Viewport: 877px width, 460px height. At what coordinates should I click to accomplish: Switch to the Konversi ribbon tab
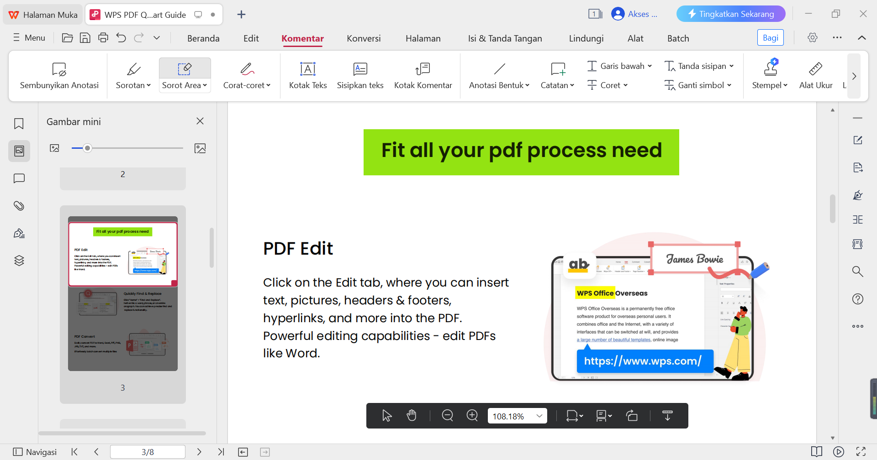(x=364, y=38)
